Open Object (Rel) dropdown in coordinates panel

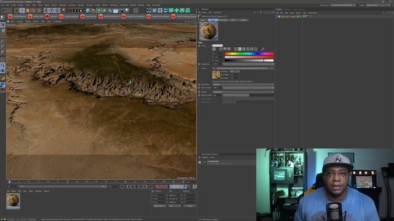pos(159,206)
